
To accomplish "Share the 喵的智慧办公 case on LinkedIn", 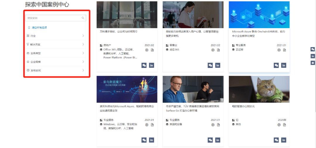I will click(x=284, y=140).
